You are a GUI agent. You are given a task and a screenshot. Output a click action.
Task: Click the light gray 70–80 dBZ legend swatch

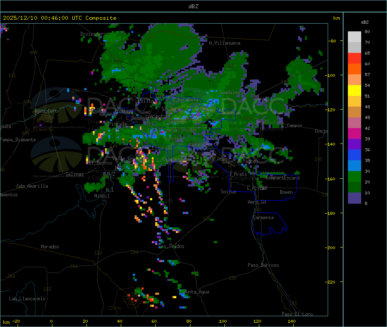(x=354, y=37)
